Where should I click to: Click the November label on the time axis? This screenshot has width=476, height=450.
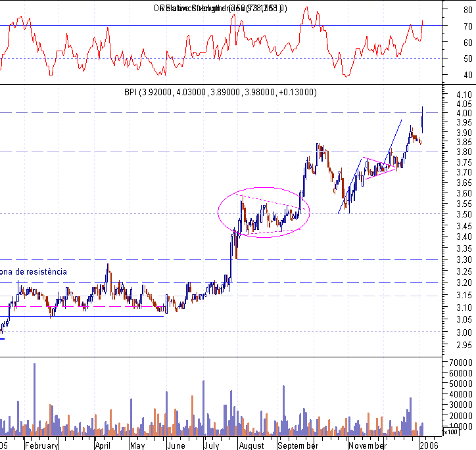pyautogui.click(x=368, y=446)
